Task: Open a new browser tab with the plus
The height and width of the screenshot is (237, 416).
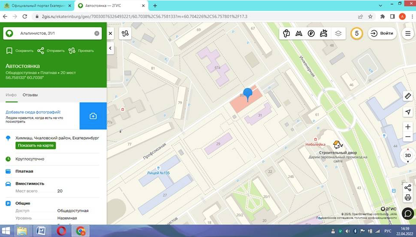Action: pos(155,6)
